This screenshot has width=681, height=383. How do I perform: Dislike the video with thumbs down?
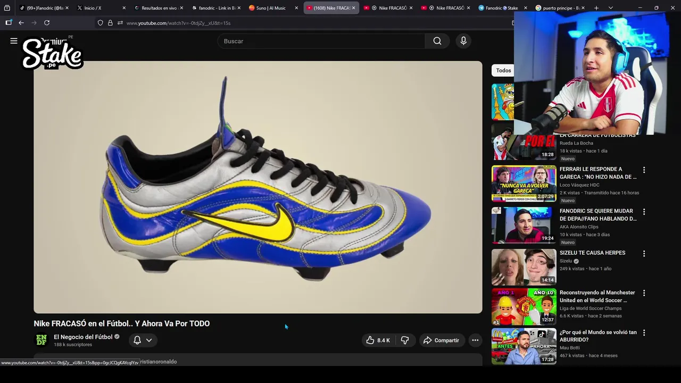pyautogui.click(x=405, y=340)
